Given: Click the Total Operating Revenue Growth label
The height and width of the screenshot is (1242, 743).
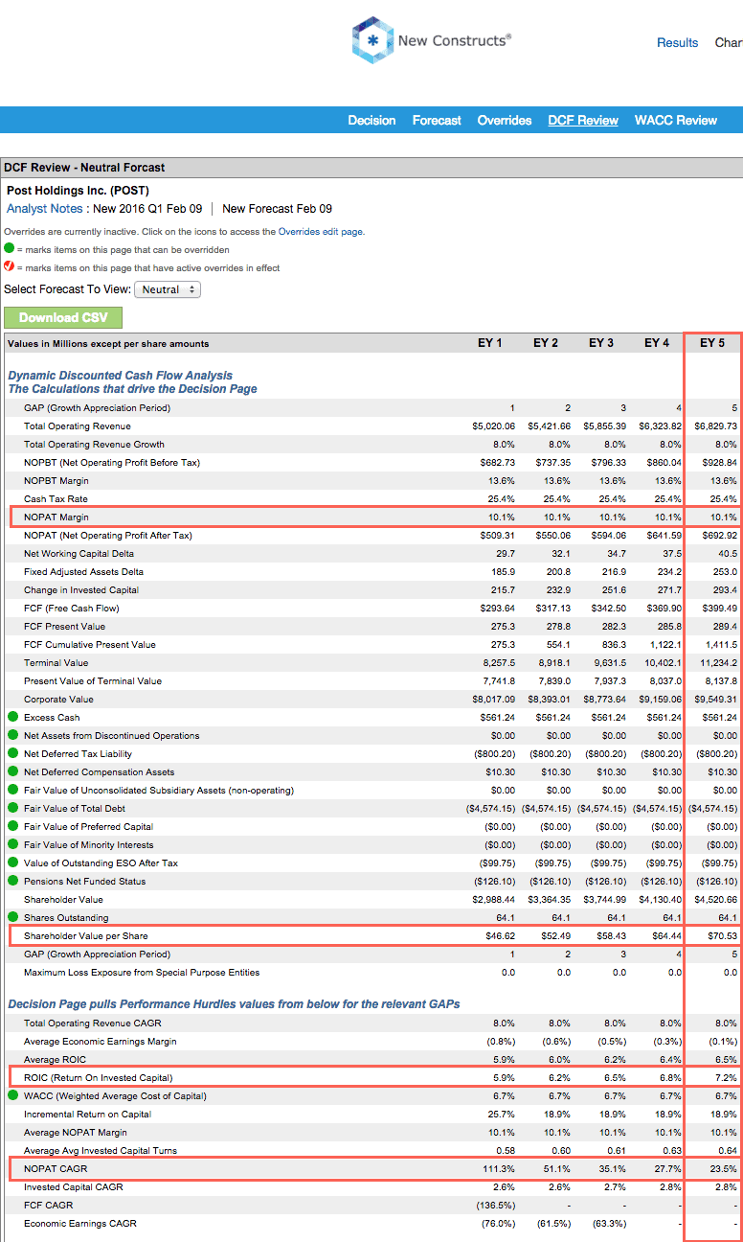Looking at the screenshot, I should pyautogui.click(x=94, y=444).
